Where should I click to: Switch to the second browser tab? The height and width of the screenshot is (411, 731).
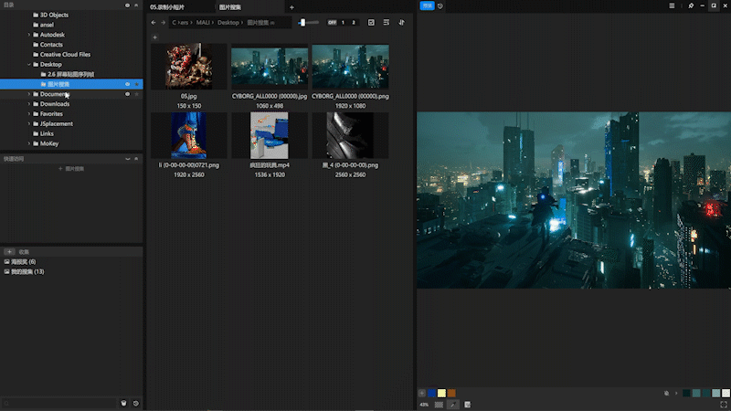pos(230,7)
